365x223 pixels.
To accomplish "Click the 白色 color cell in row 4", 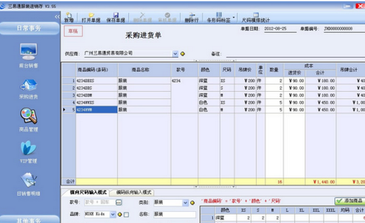I will [209, 102].
